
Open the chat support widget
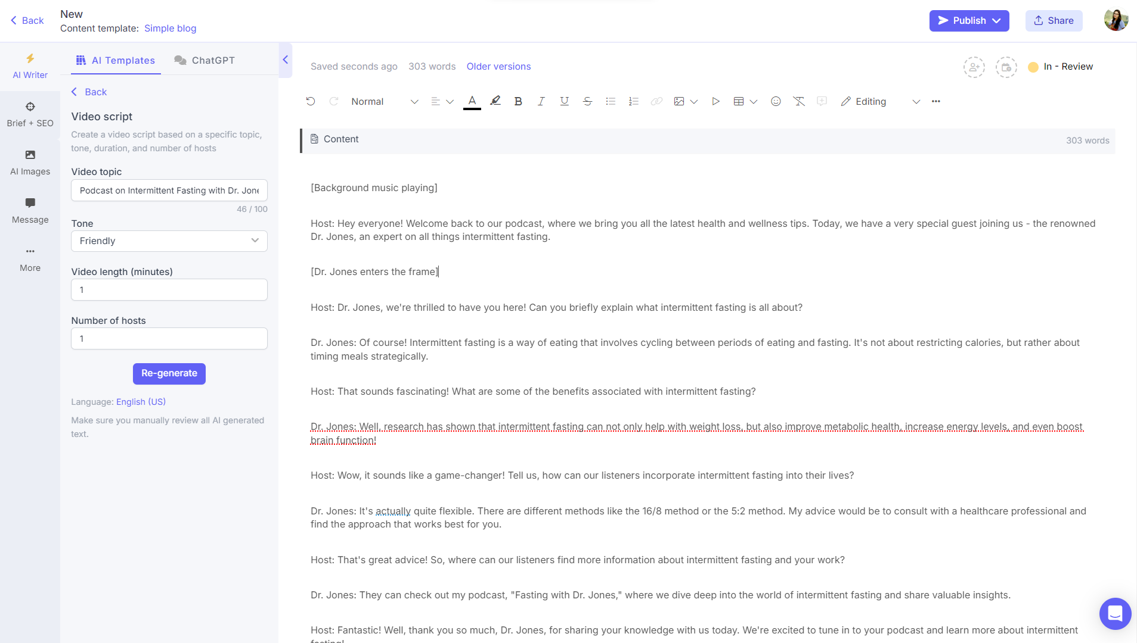click(x=1115, y=613)
